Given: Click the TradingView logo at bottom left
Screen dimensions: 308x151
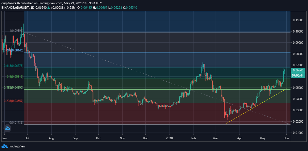Looking at the screenshot, I should tap(13, 146).
